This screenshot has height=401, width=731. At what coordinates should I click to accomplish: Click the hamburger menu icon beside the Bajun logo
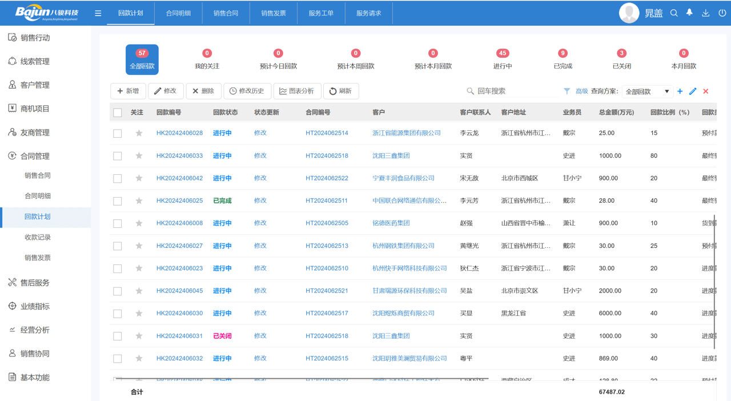[x=98, y=12]
